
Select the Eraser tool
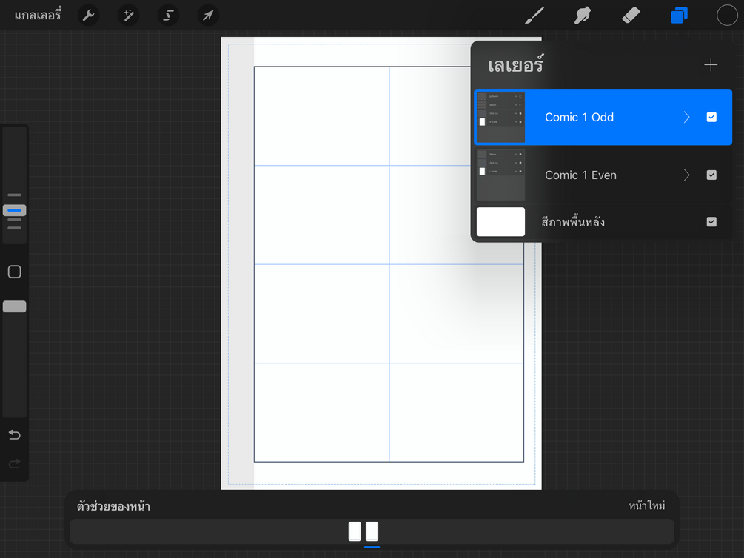pos(631,15)
